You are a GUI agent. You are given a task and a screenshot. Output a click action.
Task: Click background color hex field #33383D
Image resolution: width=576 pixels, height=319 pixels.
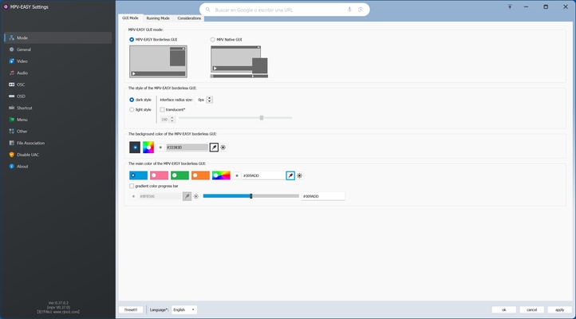[x=187, y=148]
